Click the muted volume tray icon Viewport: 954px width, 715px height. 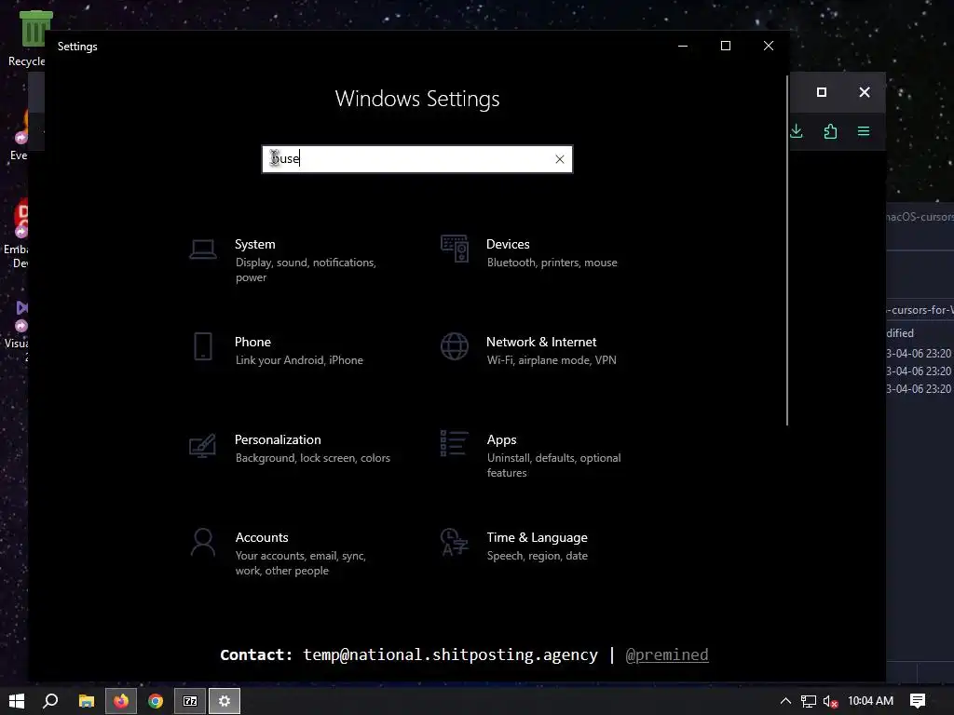point(830,702)
